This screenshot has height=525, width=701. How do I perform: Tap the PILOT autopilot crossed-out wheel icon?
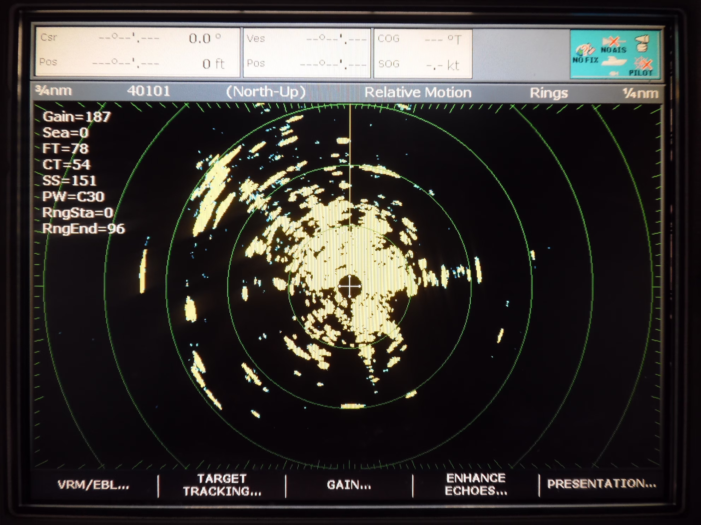(x=642, y=67)
